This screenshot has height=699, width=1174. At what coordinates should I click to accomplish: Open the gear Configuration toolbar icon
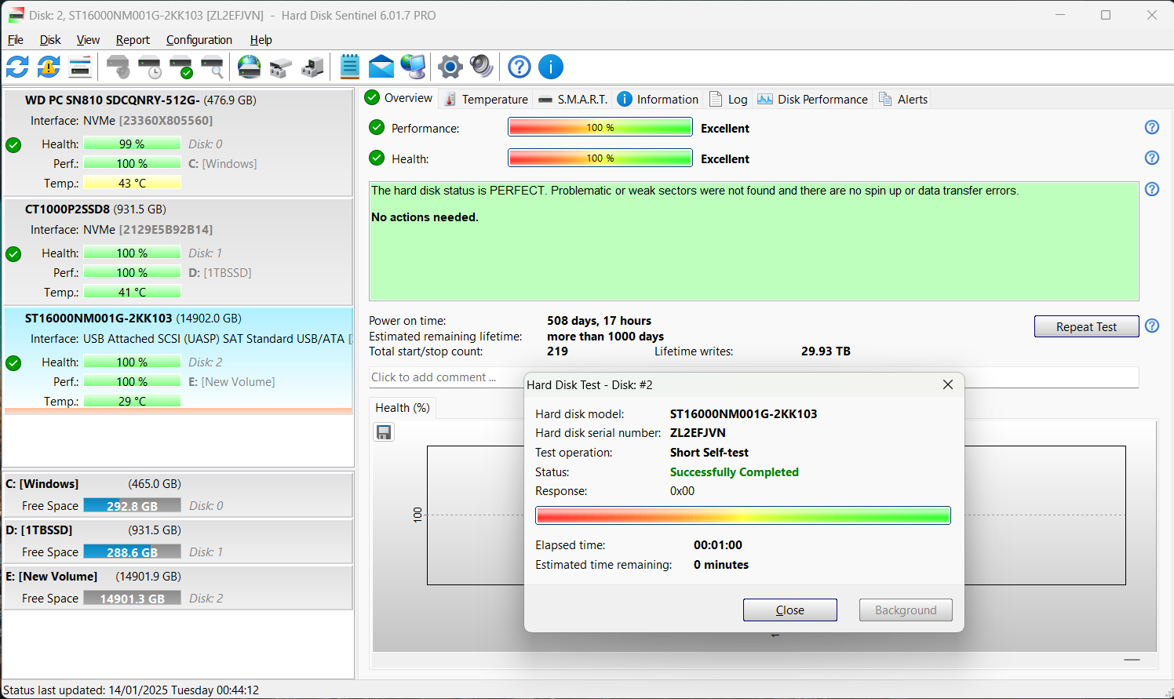coord(450,67)
